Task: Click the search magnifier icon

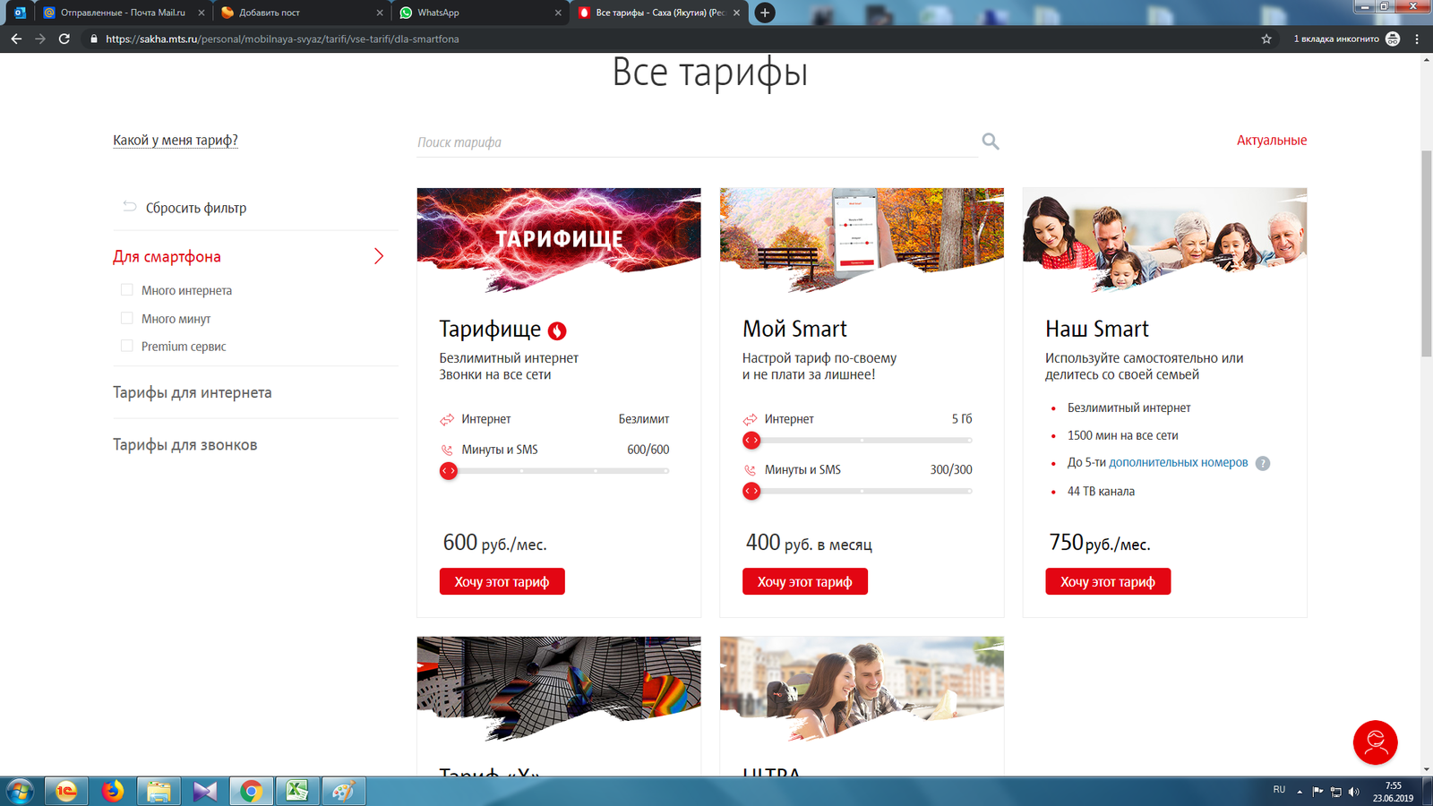Action: (x=990, y=141)
